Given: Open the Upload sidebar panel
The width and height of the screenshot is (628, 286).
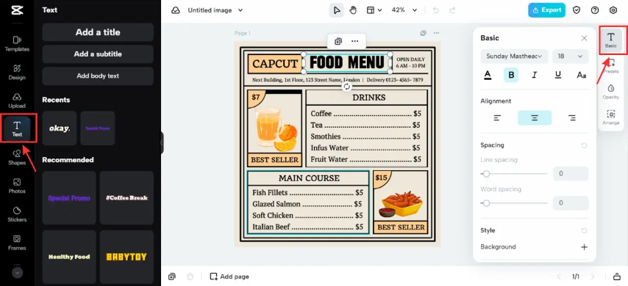Looking at the screenshot, I should tap(17, 100).
